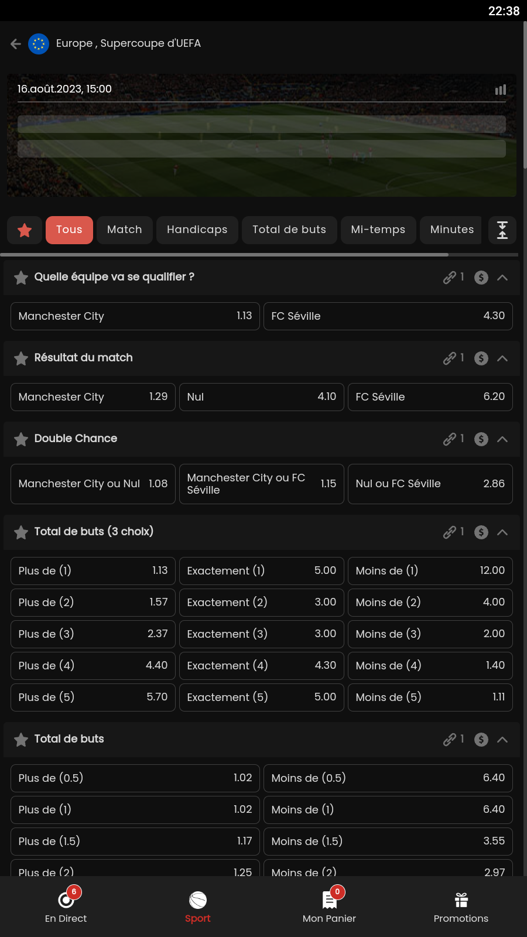This screenshot has height=937, width=527.
Task: Open the favorites star filter
Action: pos(25,230)
